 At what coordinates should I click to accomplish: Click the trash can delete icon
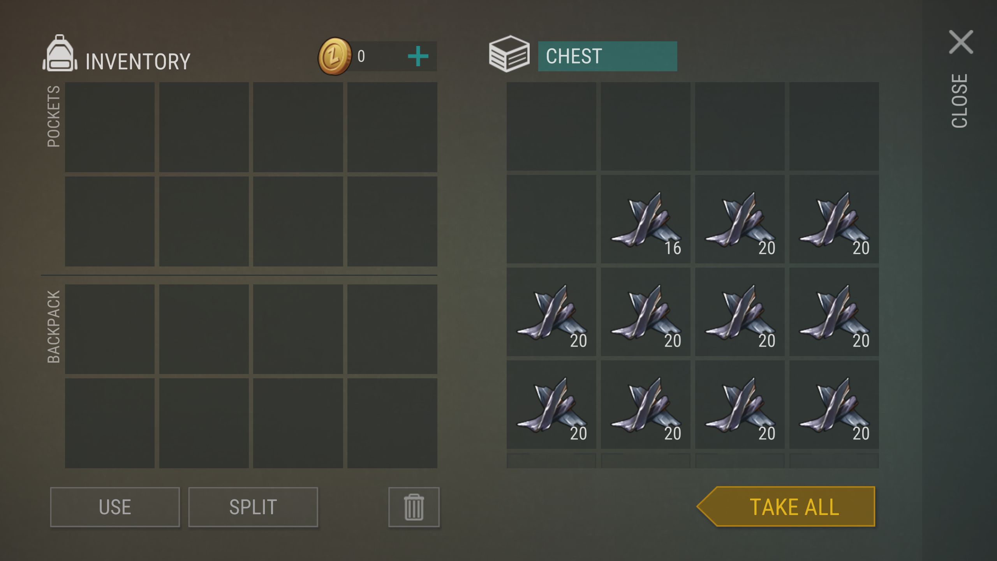coord(414,507)
